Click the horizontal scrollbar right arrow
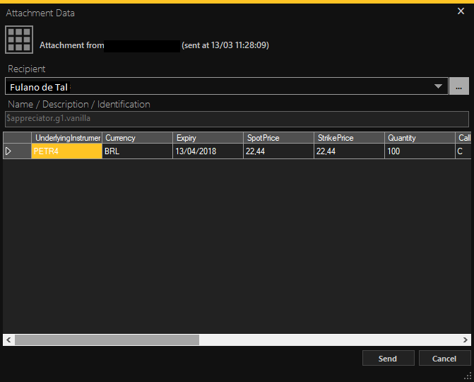This screenshot has width=474, height=382. click(465, 340)
